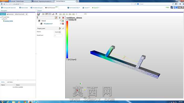Click the Download button in Navigator
Viewport: 184px width, 103px height.
[10, 14]
